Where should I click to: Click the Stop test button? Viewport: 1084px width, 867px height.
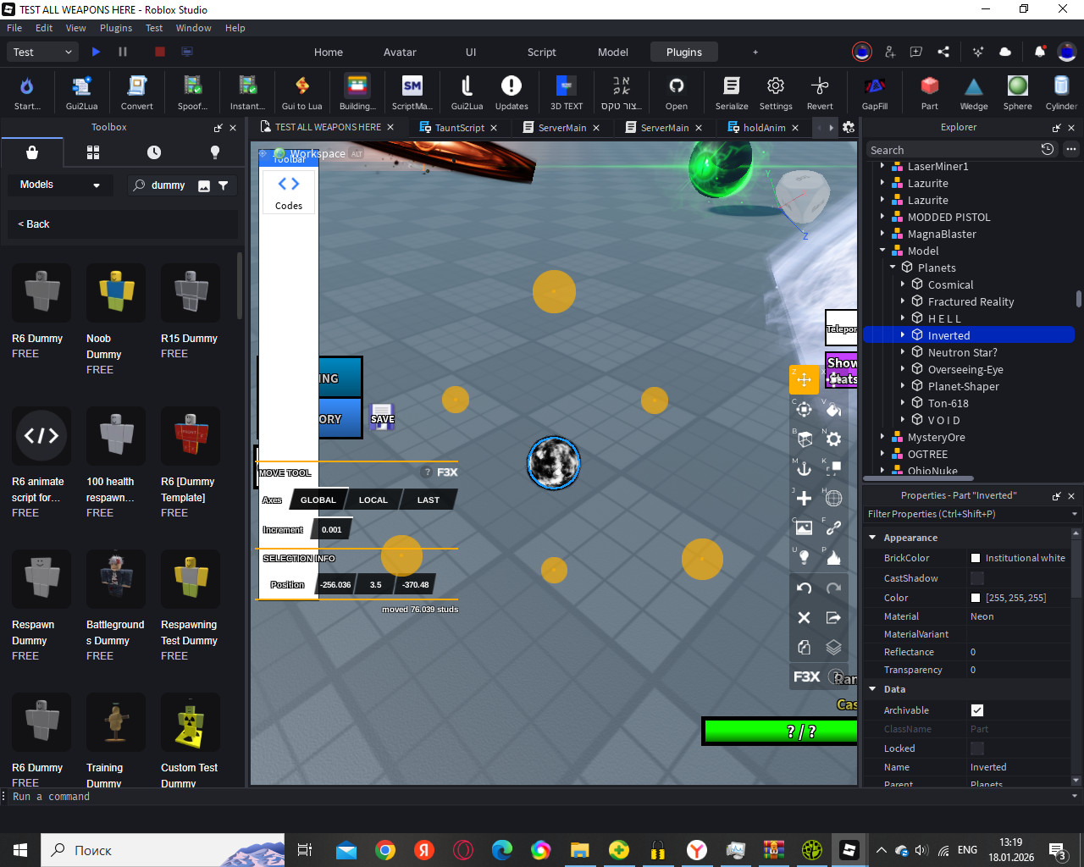159,52
